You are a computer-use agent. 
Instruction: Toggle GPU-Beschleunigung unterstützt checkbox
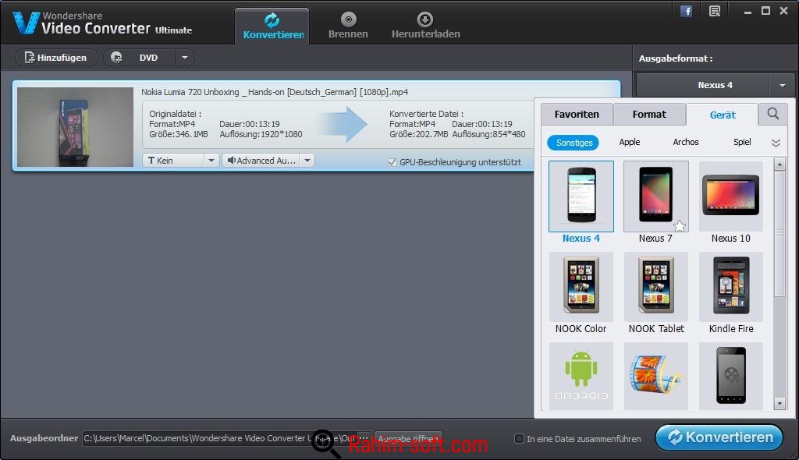pyautogui.click(x=392, y=162)
